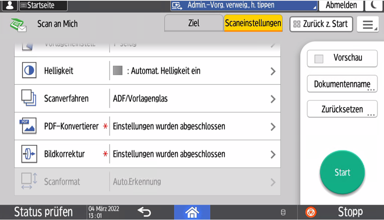Tap the user login icon at top left
Image resolution: width=384 pixels, height=220 pixels.
[x=9, y=5]
